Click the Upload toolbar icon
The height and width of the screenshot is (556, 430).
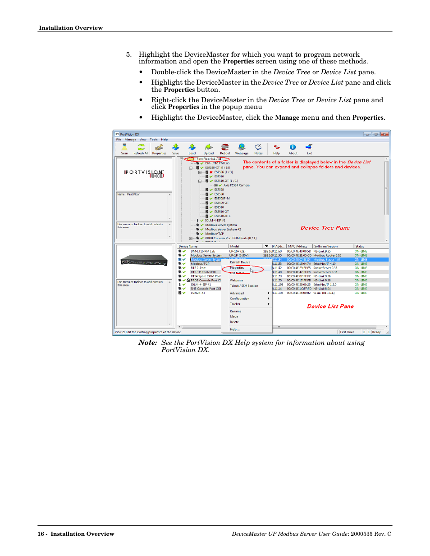tap(209, 149)
